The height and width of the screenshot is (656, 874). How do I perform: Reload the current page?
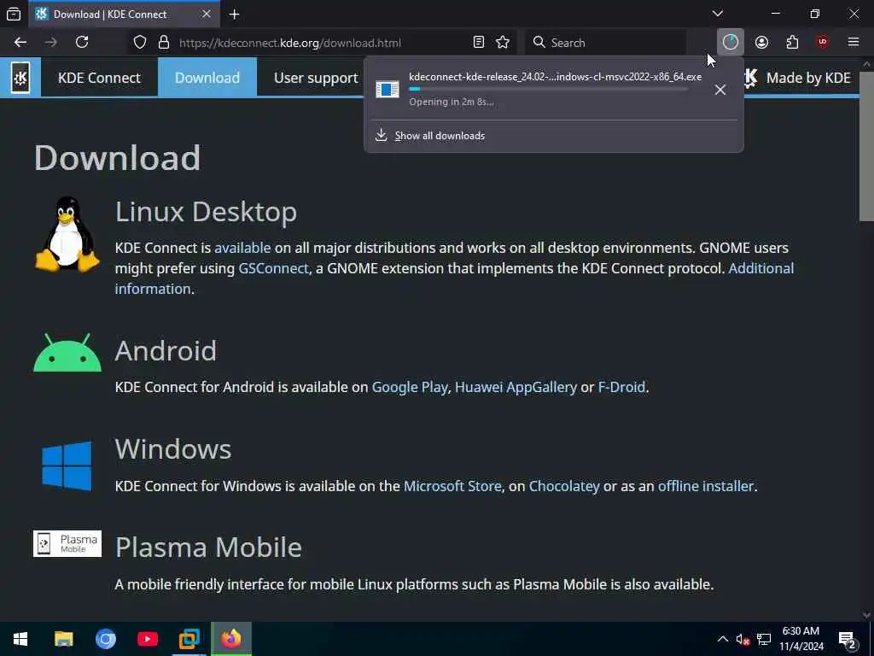tap(82, 43)
